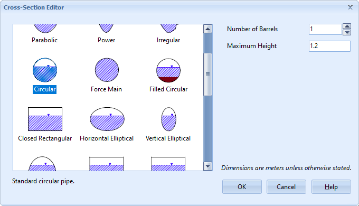Pick the middle rectangular shape in bottom row

(x=107, y=164)
